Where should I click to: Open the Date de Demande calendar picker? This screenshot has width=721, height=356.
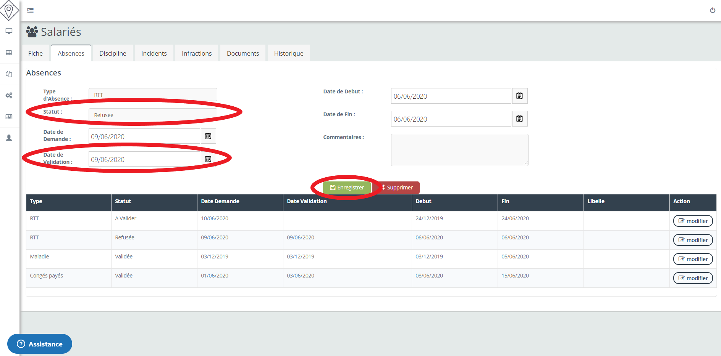(208, 136)
